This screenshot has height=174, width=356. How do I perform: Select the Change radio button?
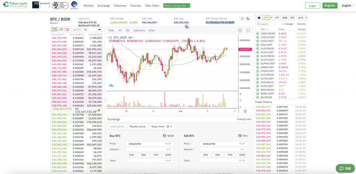[283, 24]
